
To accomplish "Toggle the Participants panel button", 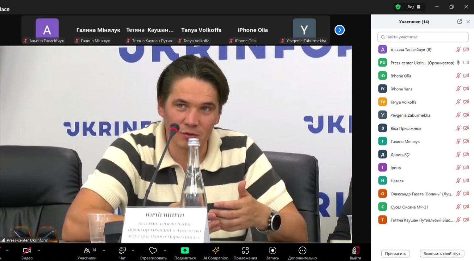I will [87, 251].
